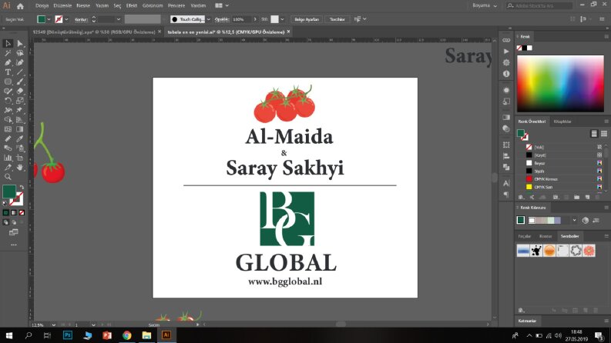611x343 pixels.
Task: Select the Scale tool
Action: click(20, 101)
